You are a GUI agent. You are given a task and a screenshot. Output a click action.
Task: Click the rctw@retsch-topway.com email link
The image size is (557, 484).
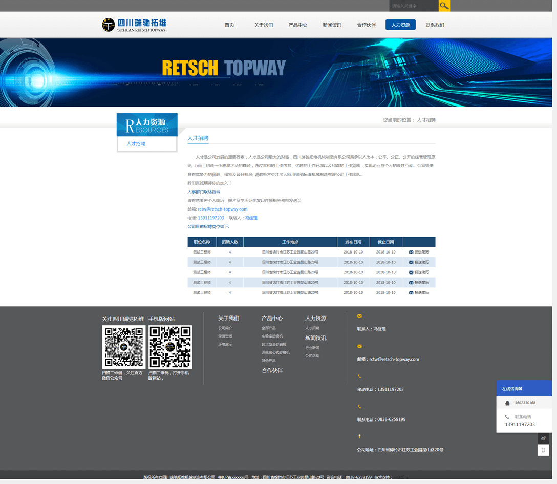pyautogui.click(x=223, y=209)
